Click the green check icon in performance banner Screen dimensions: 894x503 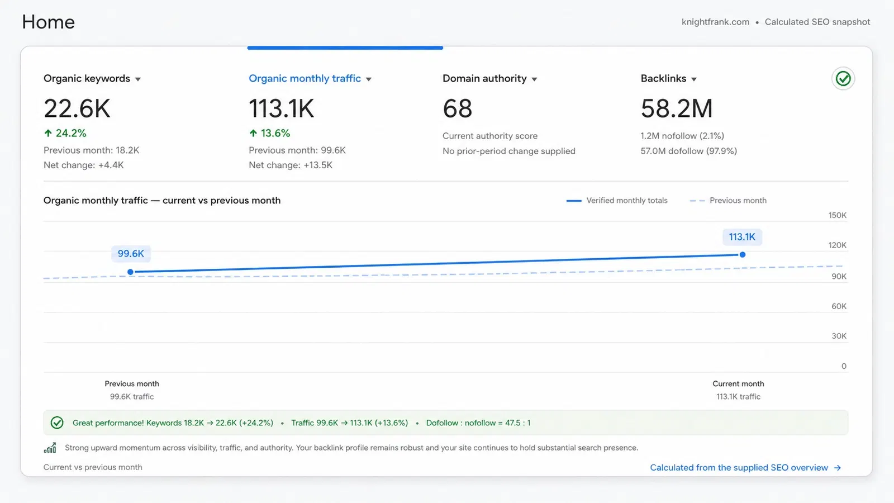click(x=57, y=423)
